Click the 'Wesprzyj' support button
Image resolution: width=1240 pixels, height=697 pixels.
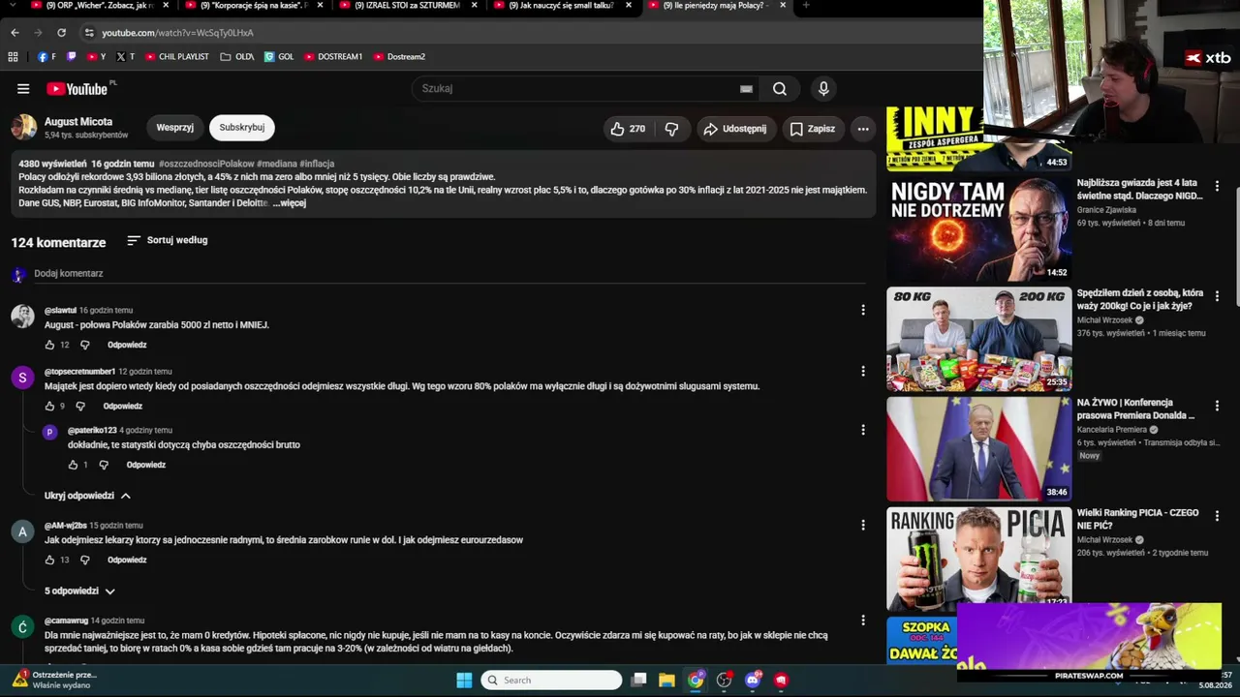[175, 128]
